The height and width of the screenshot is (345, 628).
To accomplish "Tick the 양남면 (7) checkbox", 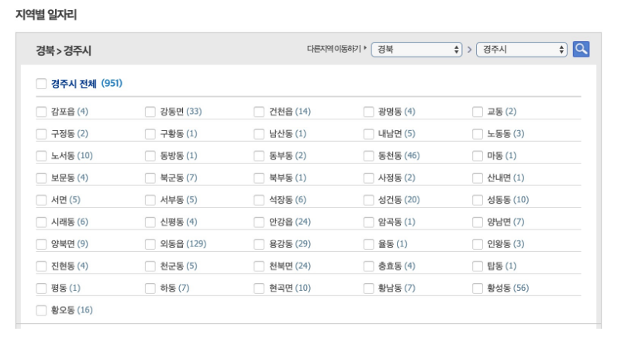I will point(478,222).
